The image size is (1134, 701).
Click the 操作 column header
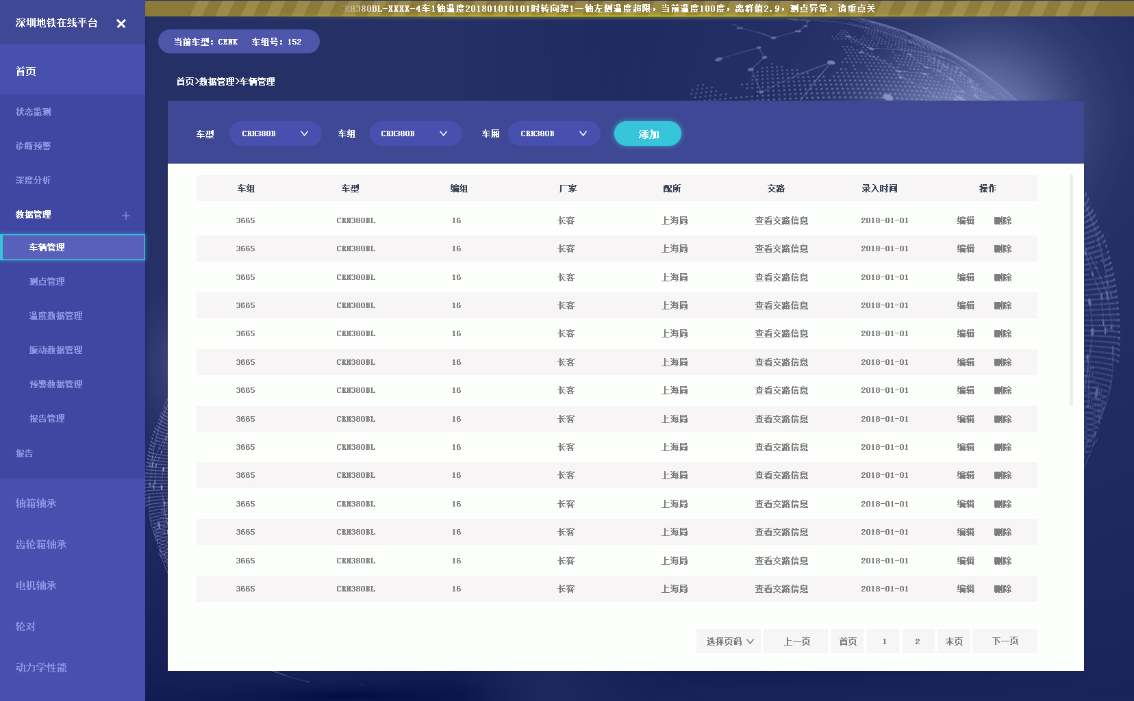(987, 188)
